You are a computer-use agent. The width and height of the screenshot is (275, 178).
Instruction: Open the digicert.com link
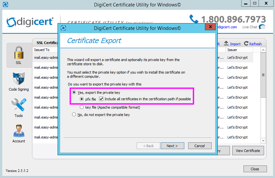pyautogui.click(x=227, y=27)
